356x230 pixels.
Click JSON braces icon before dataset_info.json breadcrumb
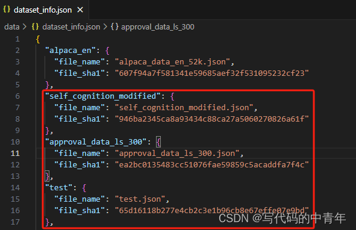coord(35,26)
